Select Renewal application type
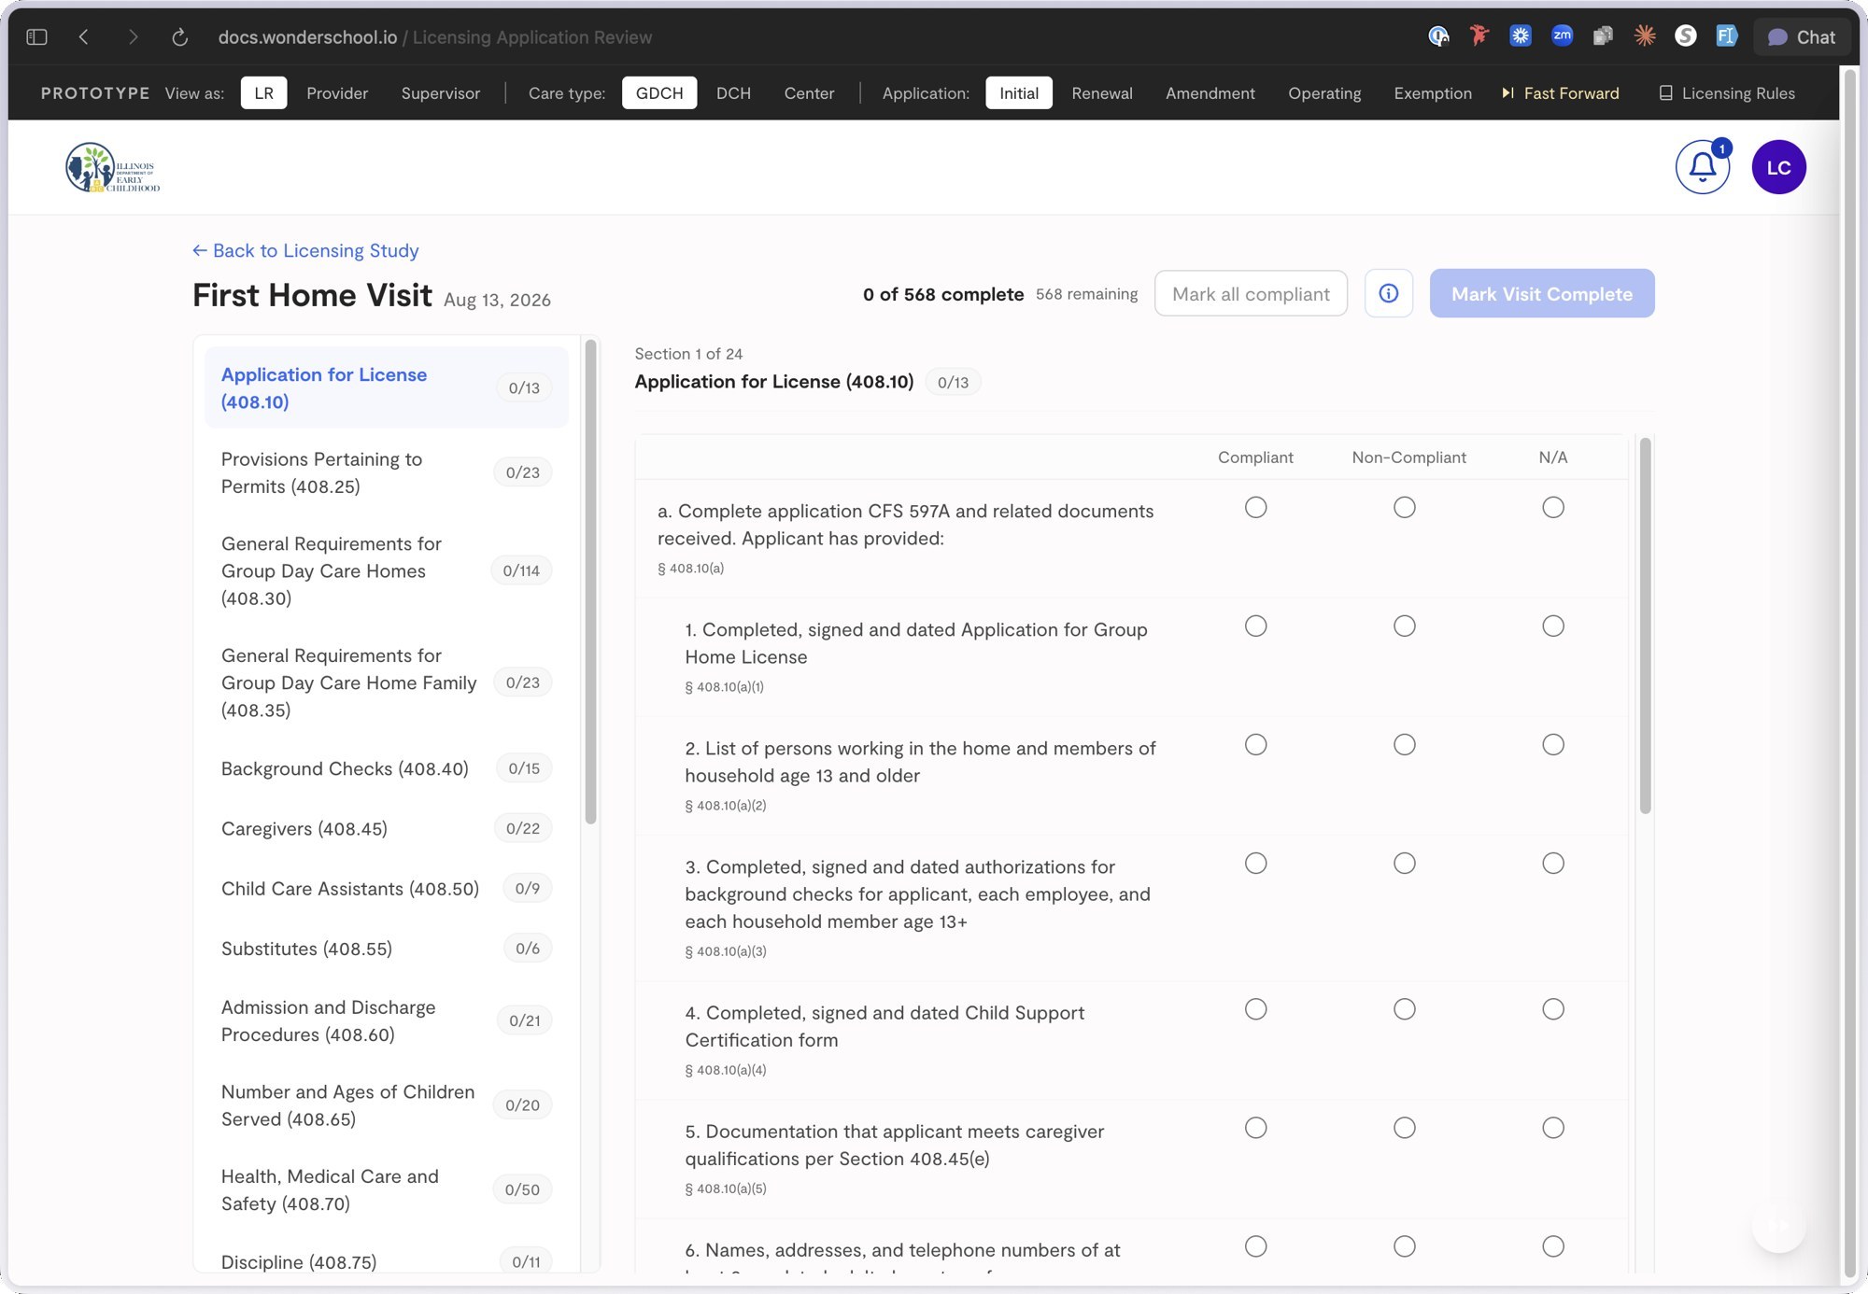The image size is (1868, 1294). [x=1102, y=93]
